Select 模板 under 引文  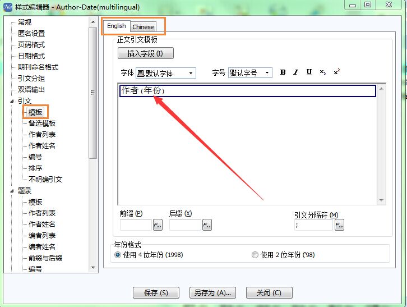pos(35,112)
